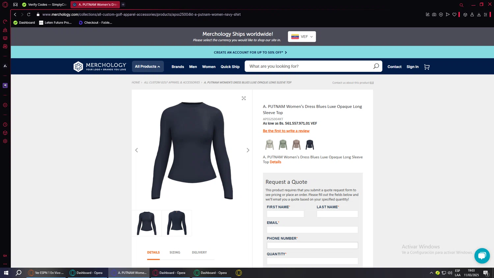Open Extensions cube icon in sidebar
This screenshot has width=494, height=278.
[5, 133]
